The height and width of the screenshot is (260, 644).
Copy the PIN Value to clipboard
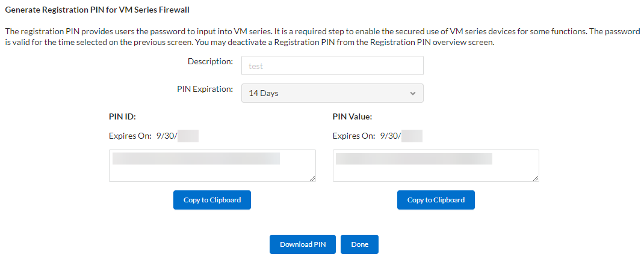(436, 200)
